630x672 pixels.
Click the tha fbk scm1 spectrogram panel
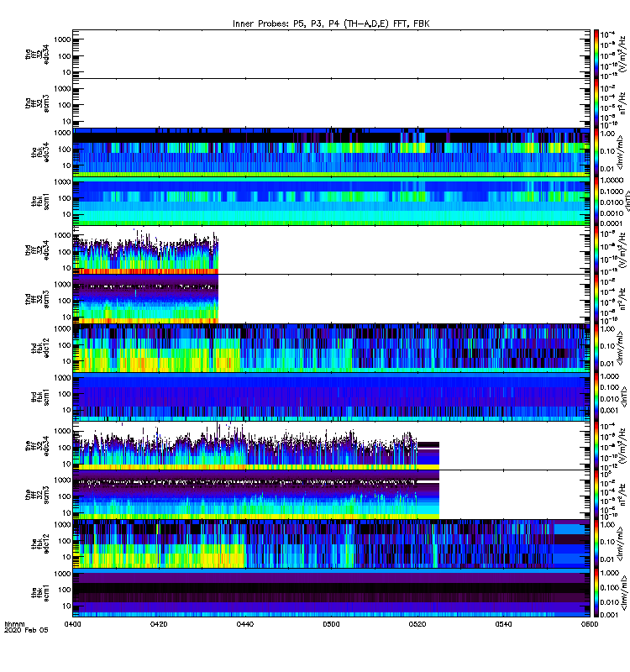tap(331, 201)
